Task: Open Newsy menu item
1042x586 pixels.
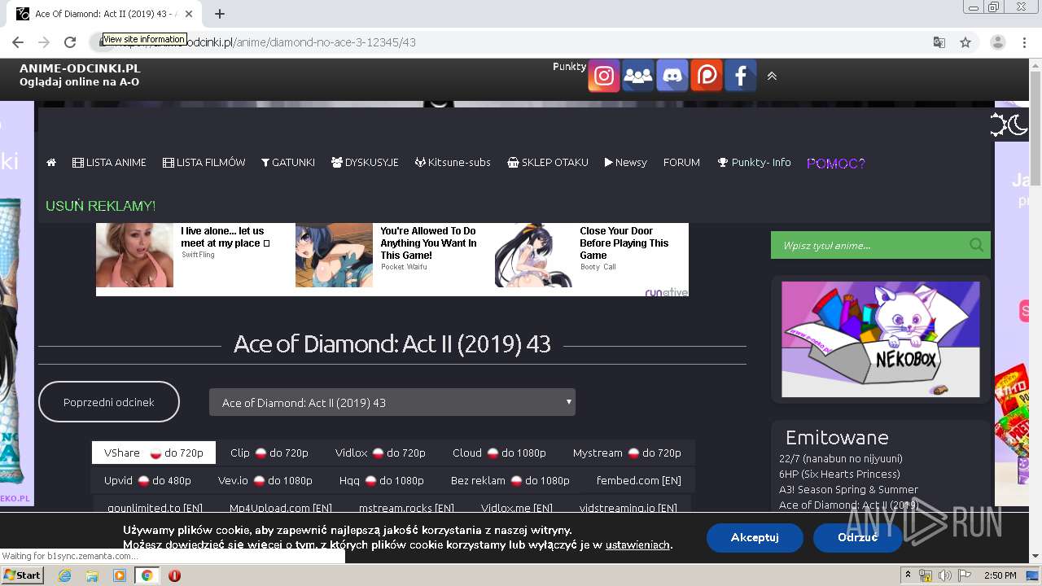Action: [x=625, y=163]
